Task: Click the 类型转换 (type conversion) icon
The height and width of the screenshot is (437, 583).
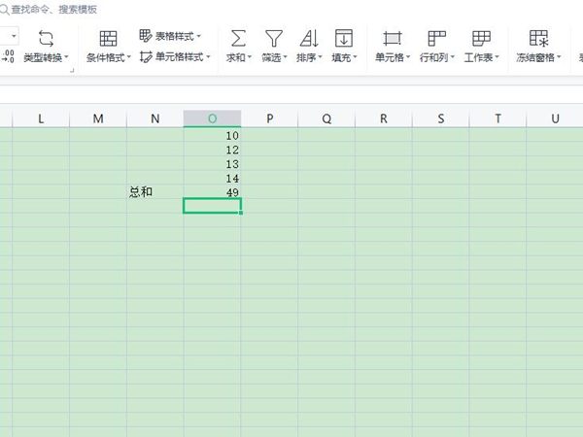Action: [46, 39]
